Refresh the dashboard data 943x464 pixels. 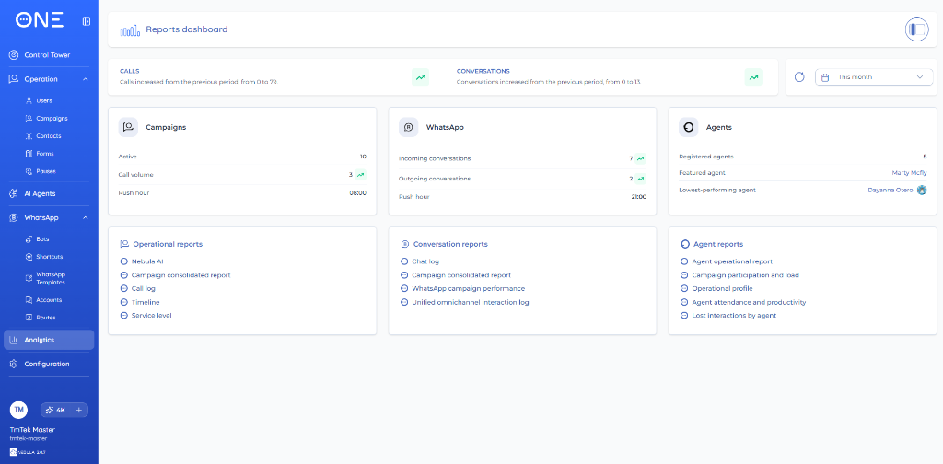point(799,77)
